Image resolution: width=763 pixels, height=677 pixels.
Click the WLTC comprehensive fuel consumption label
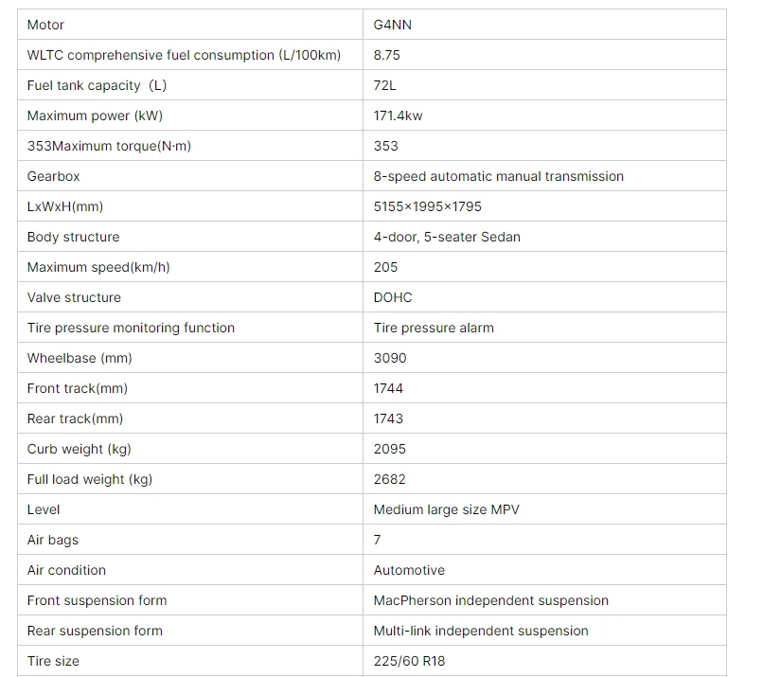(x=184, y=55)
